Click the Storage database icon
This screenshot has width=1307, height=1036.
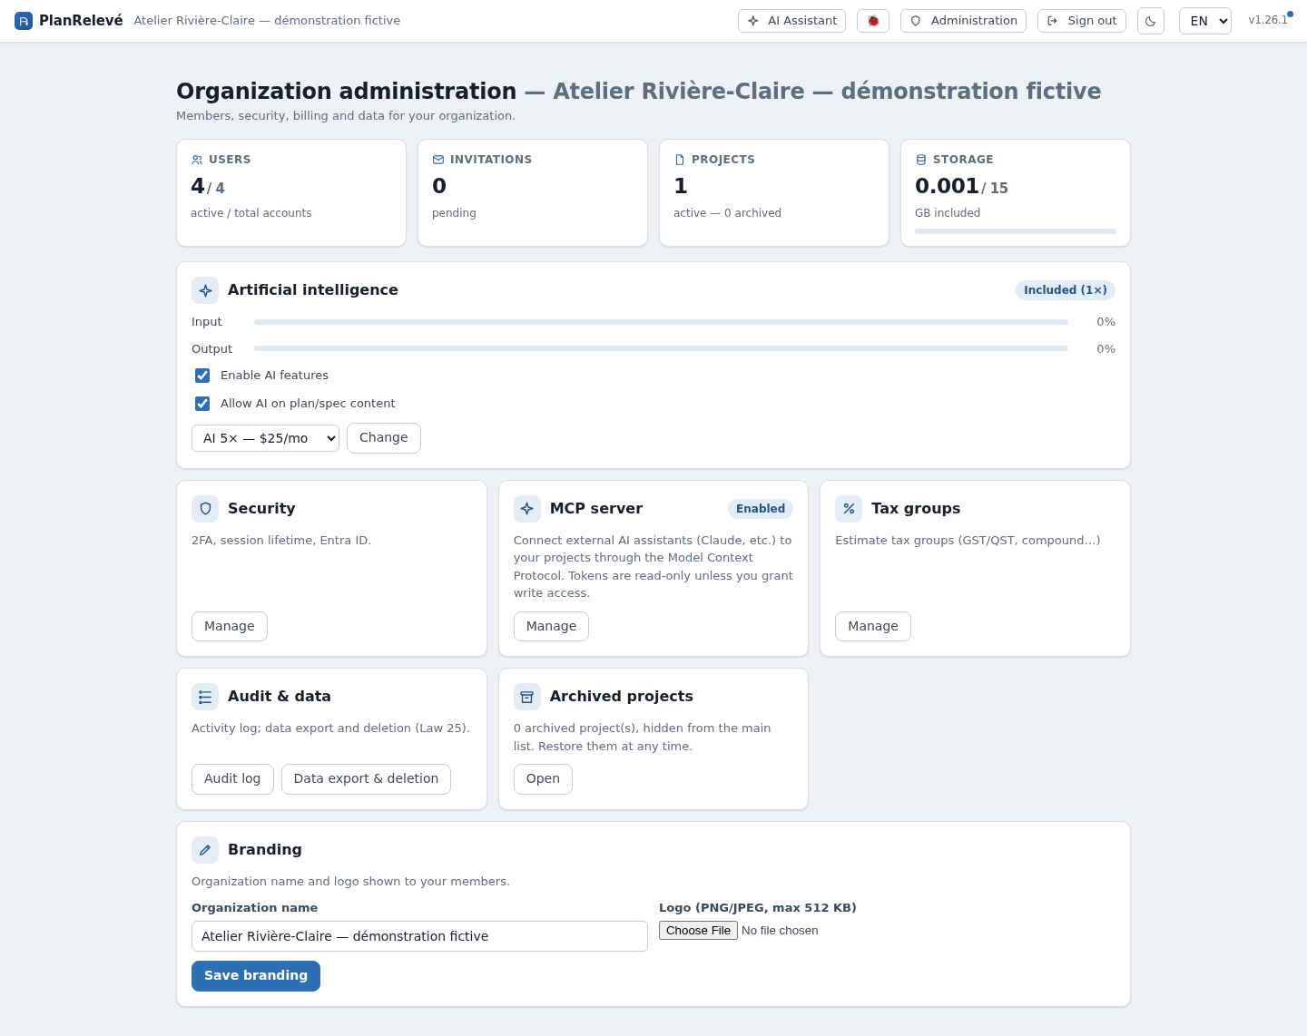pyautogui.click(x=921, y=160)
